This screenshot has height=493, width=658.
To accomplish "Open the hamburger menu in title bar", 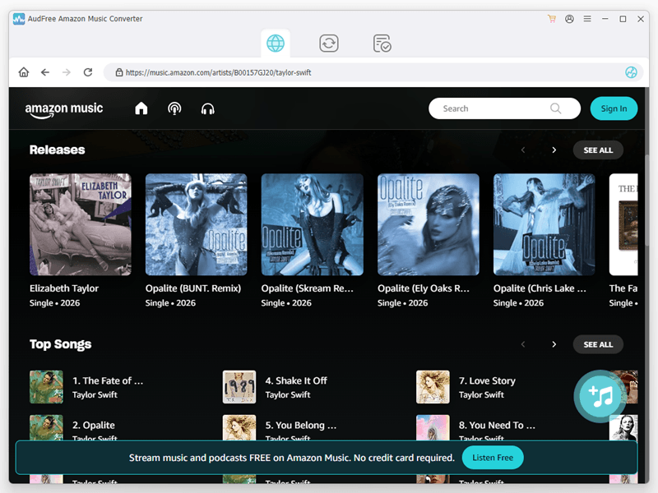I will coord(587,19).
